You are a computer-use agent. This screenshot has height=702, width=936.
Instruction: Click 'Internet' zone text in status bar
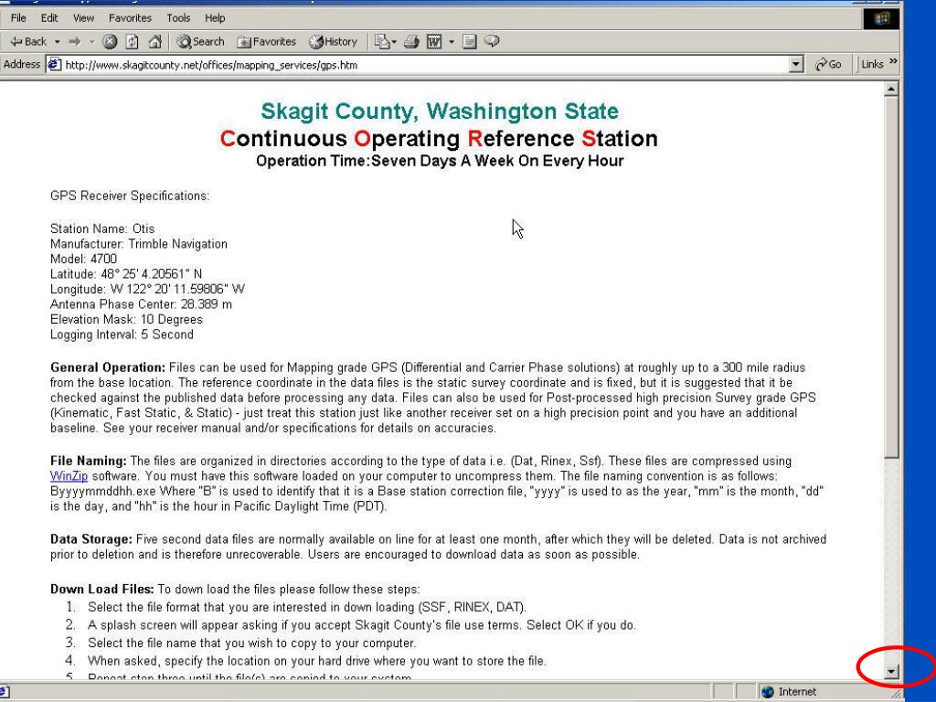point(797,692)
